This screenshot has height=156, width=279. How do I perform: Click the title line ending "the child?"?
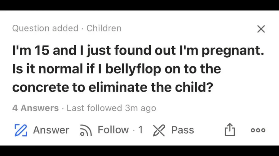point(112,88)
